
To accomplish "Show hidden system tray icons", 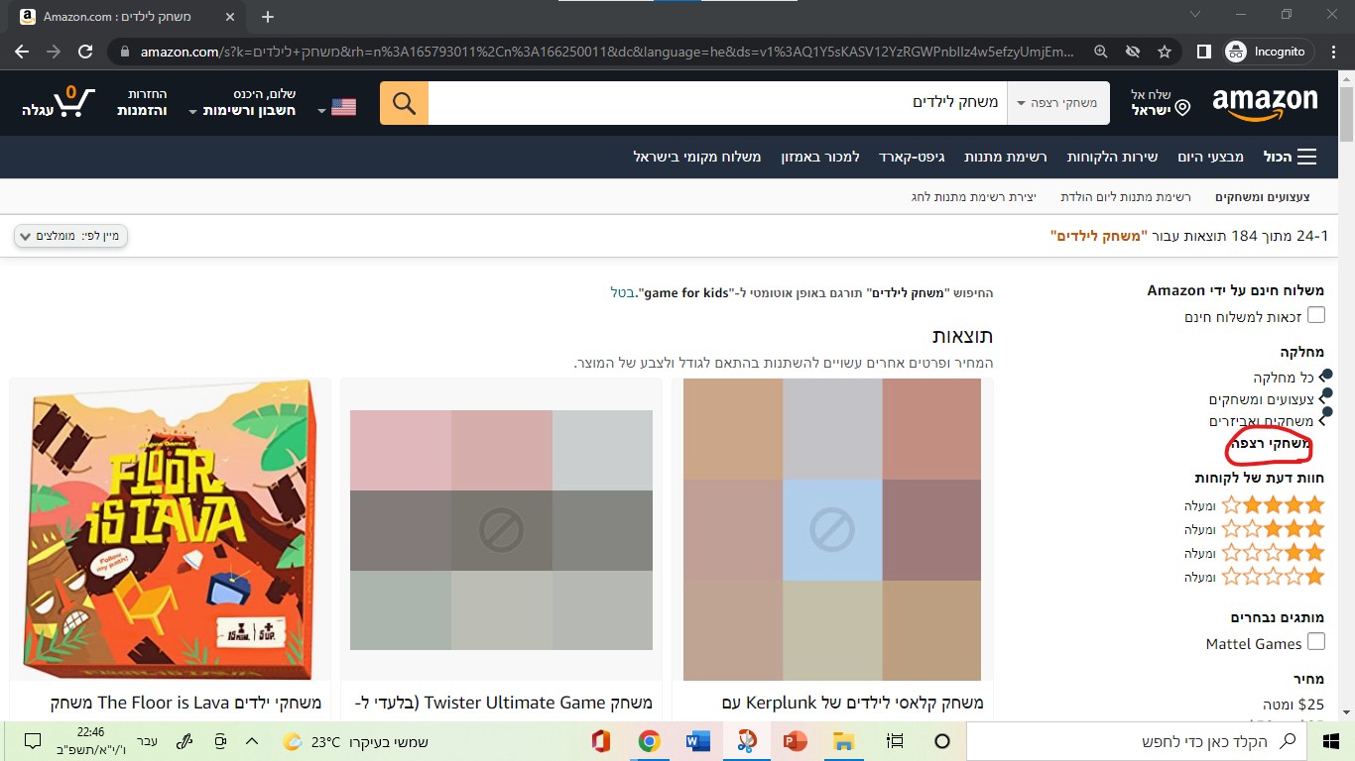I will coord(252,741).
